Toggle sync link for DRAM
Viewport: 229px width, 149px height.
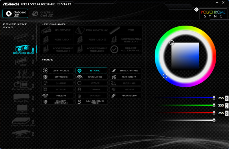pos(33,37)
